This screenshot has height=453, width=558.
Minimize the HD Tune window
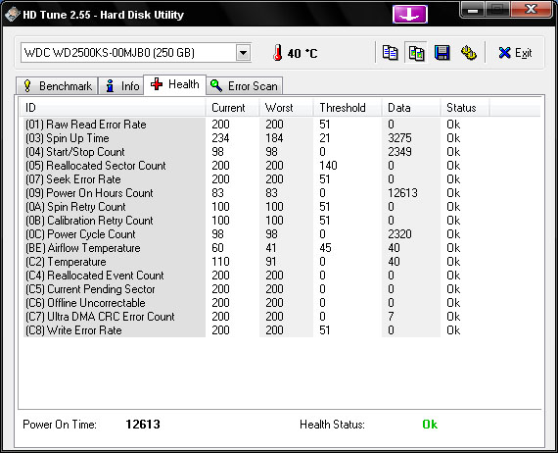click(x=473, y=10)
